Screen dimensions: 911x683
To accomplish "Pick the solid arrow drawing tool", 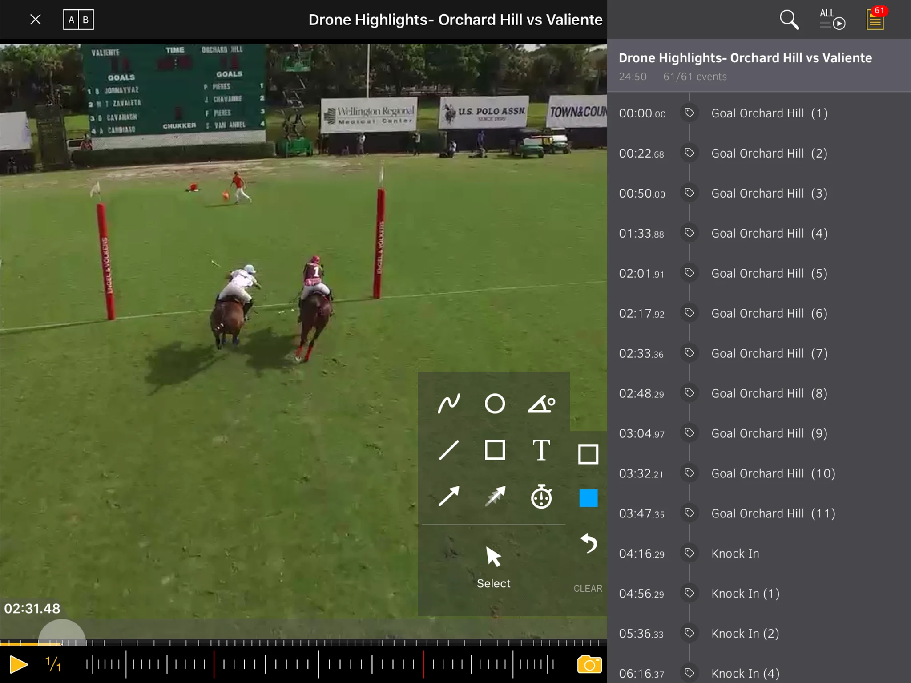I will pyautogui.click(x=449, y=496).
